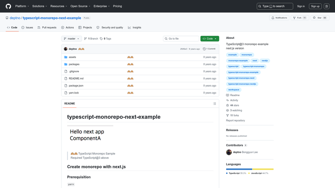Click the Go to file search field
Image resolution: width=335 pixels, height=188 pixels.
pyautogui.click(x=181, y=38)
